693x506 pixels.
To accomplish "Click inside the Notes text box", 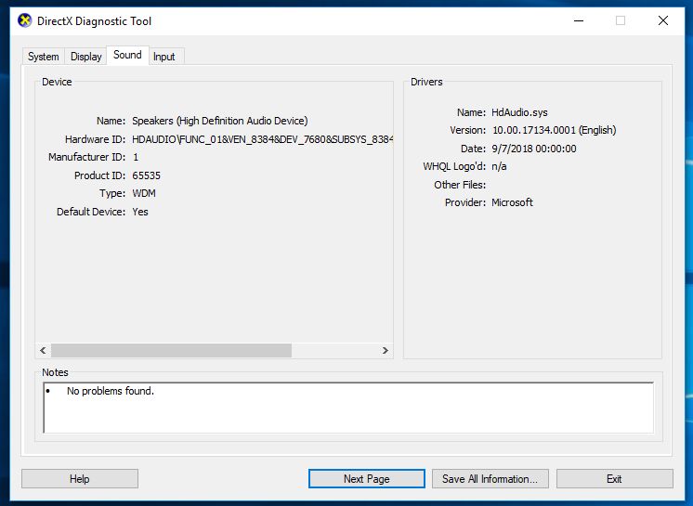I will [x=348, y=408].
